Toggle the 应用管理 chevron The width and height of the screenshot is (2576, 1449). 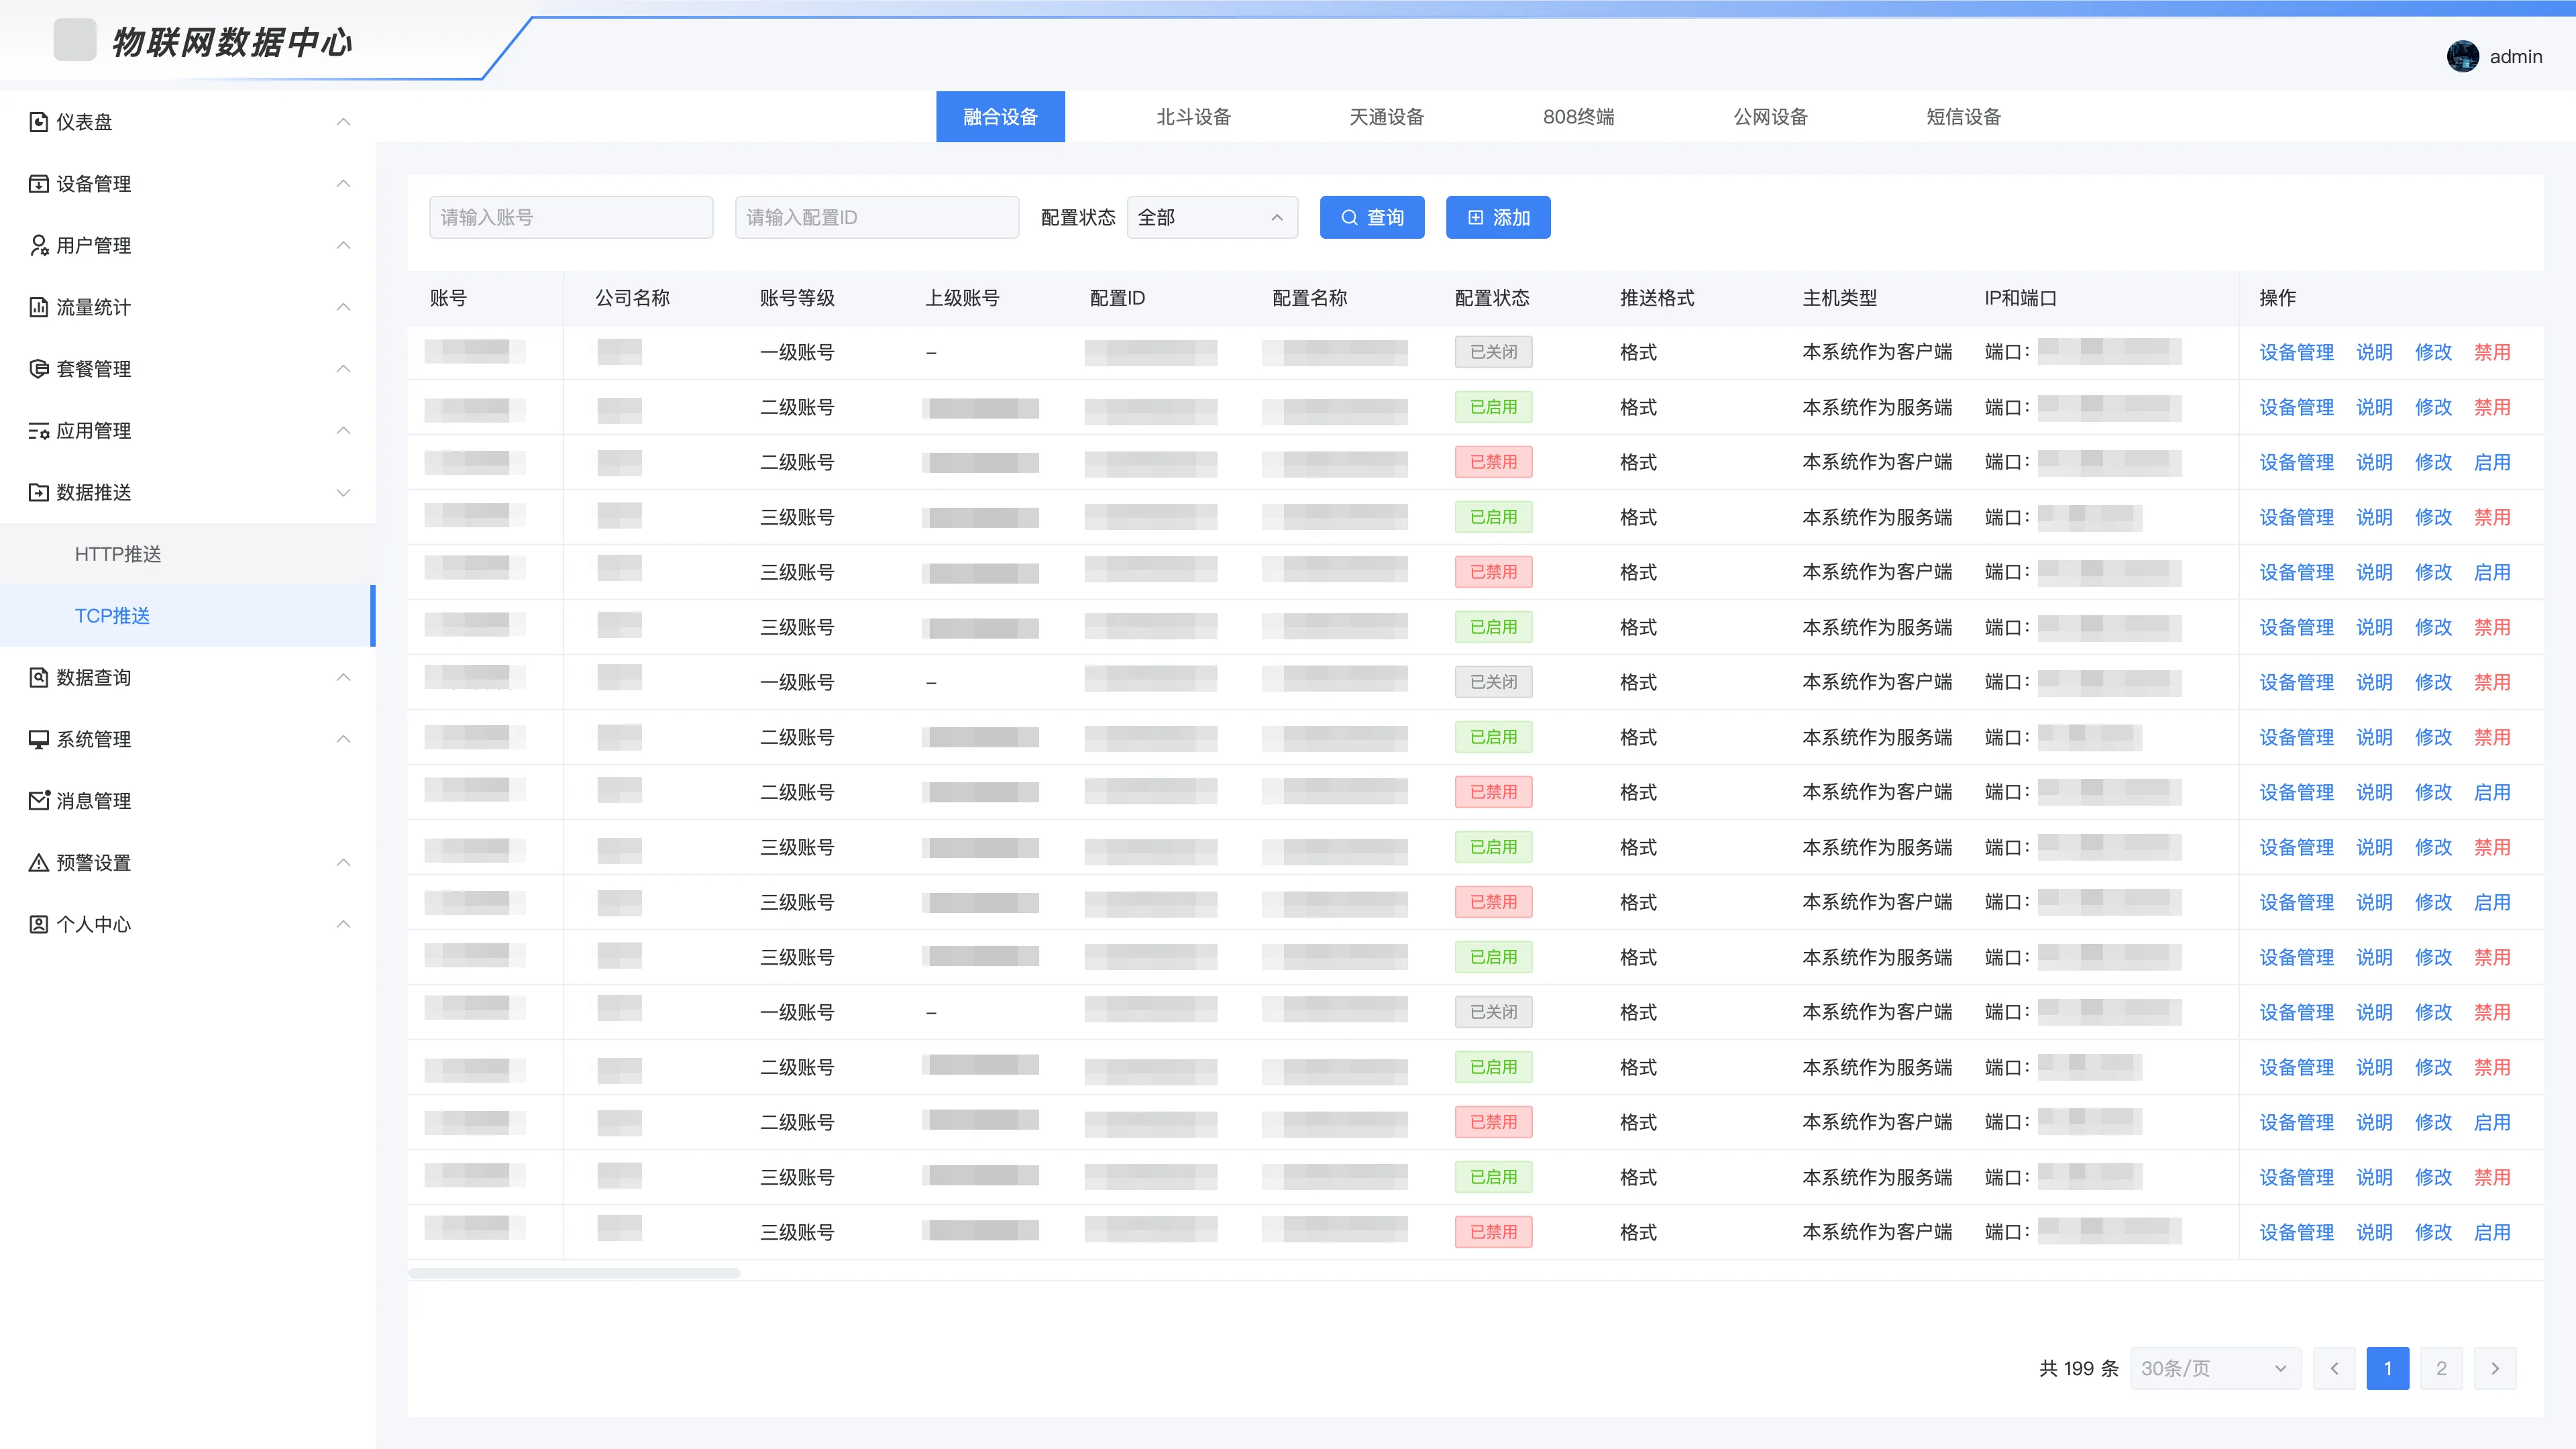pos(343,431)
